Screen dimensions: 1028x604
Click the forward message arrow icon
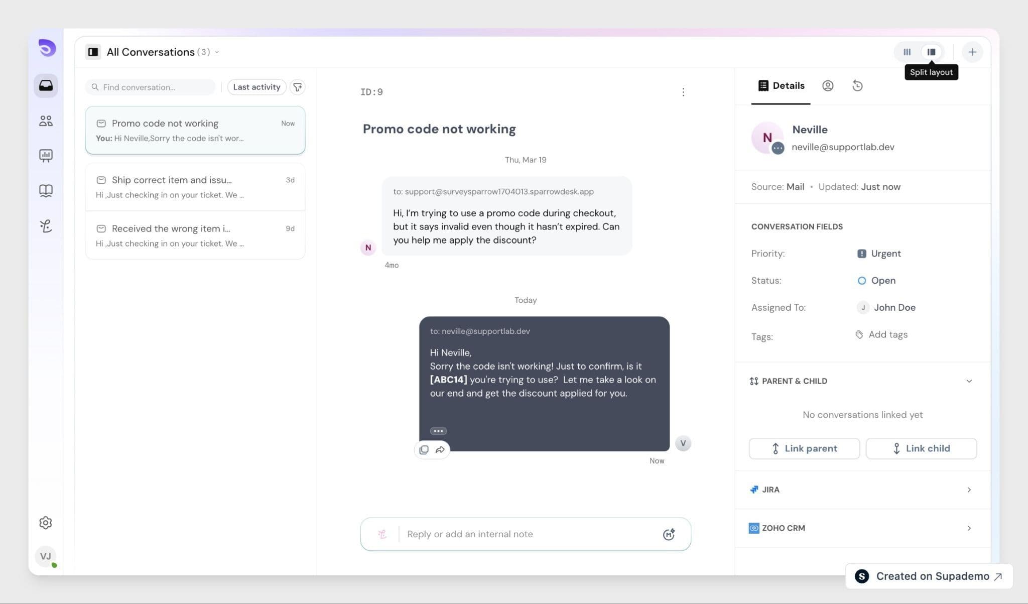(440, 450)
